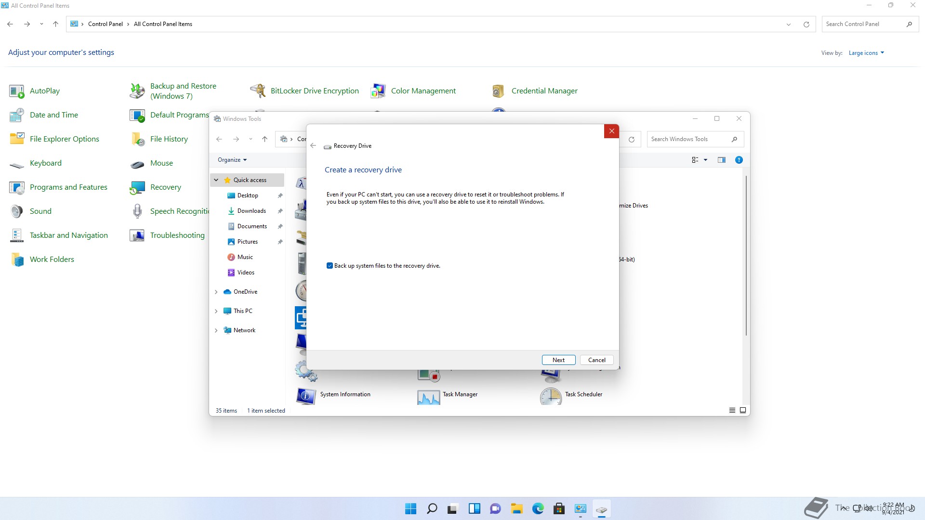The height and width of the screenshot is (520, 925).
Task: Open the 'View by: Large icons' dropdown
Action: (866, 53)
